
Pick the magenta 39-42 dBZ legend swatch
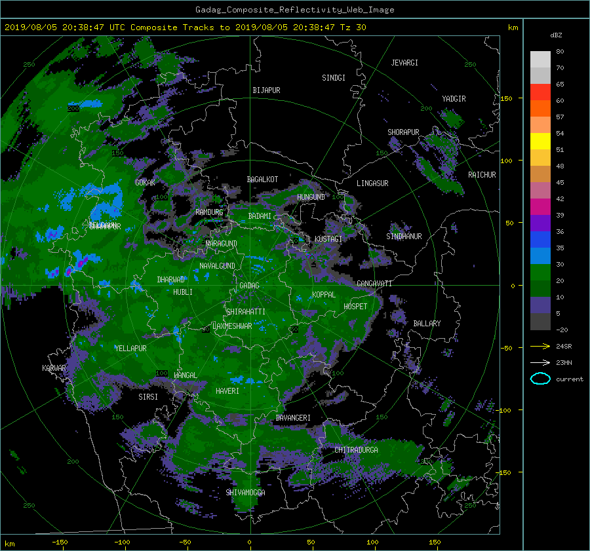(x=540, y=207)
